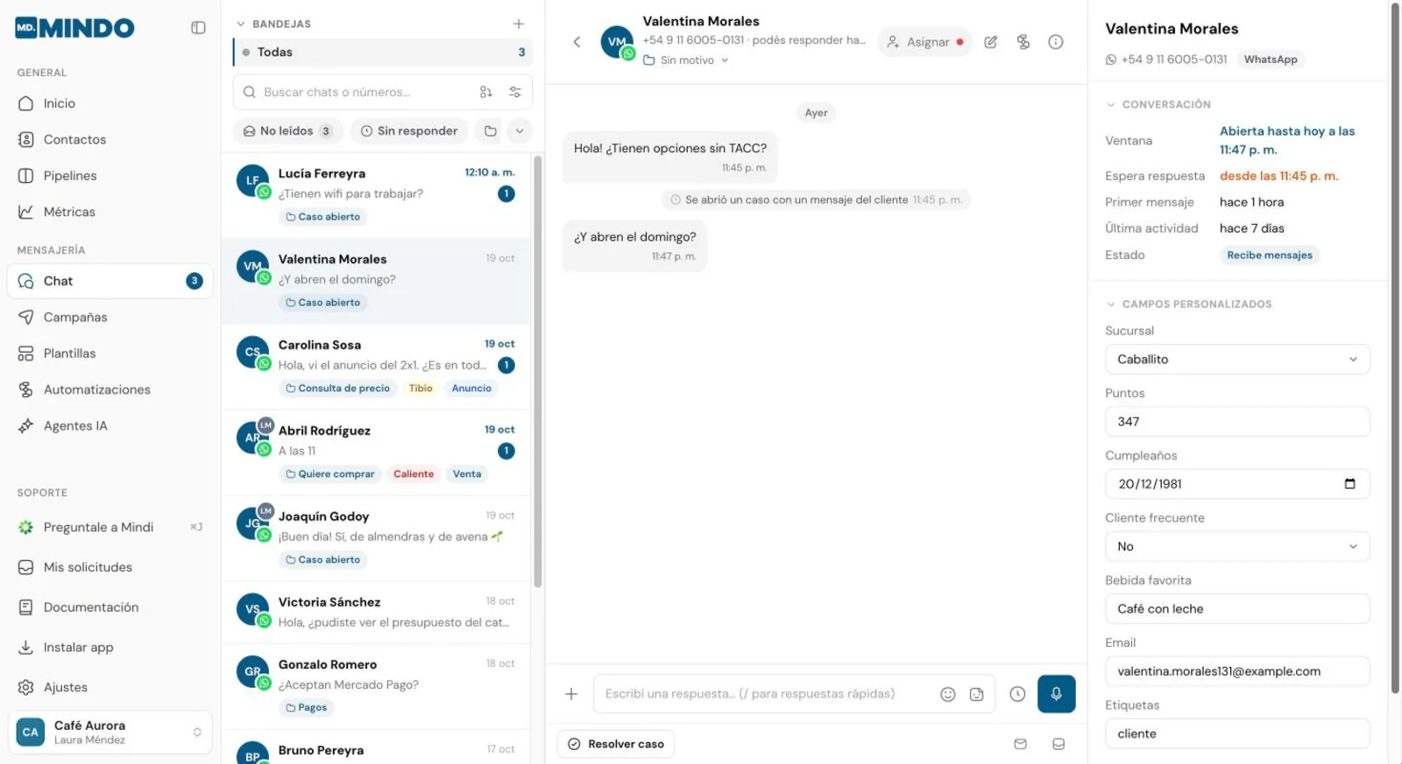Open the automation icon in chat header
The width and height of the screenshot is (1402, 764).
click(x=1023, y=42)
